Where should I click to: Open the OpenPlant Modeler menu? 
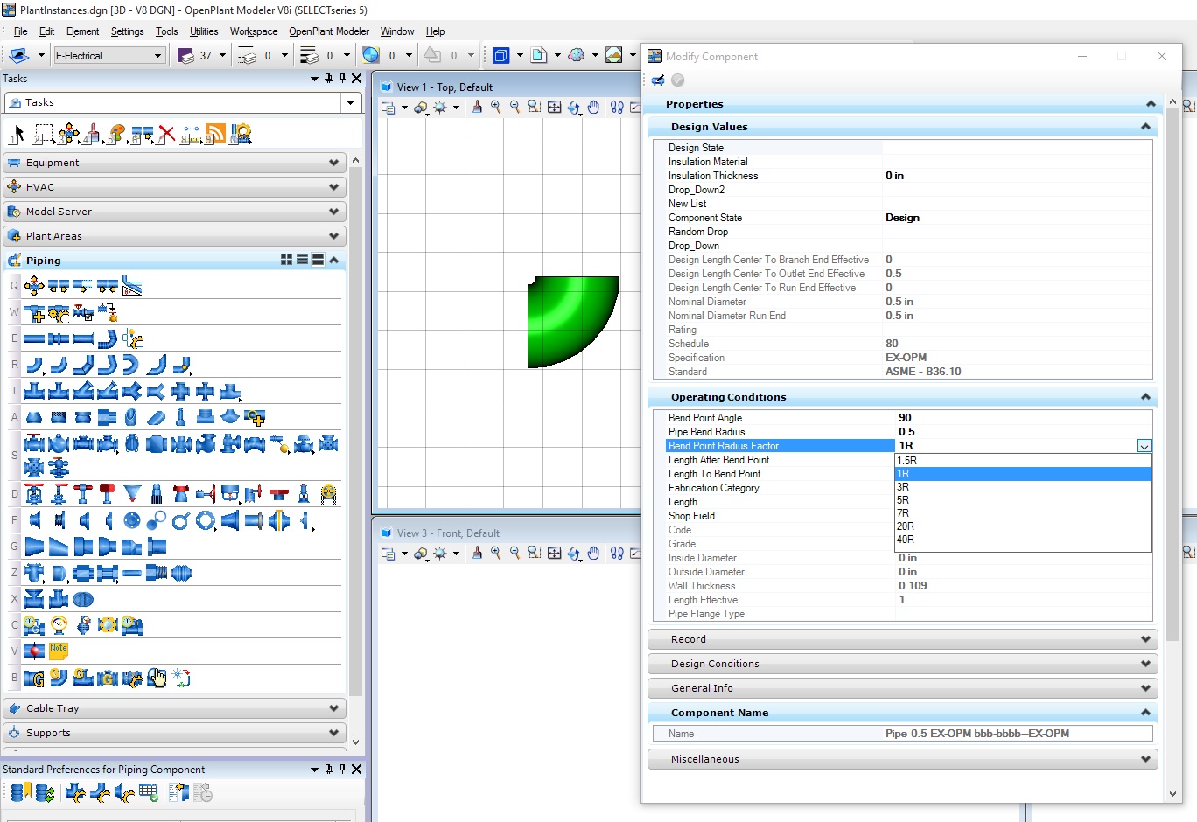pyautogui.click(x=329, y=31)
